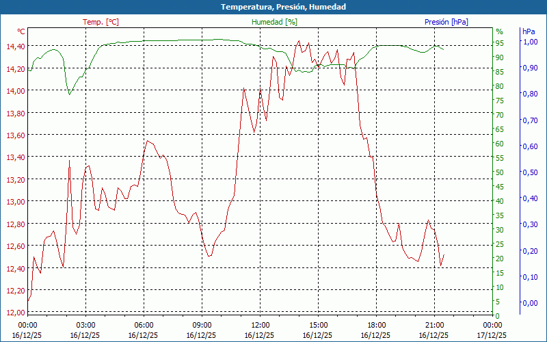Image resolution: width=547 pixels, height=342 pixels.
Task: Select the 03:00 time axis marker
Action: point(85,325)
